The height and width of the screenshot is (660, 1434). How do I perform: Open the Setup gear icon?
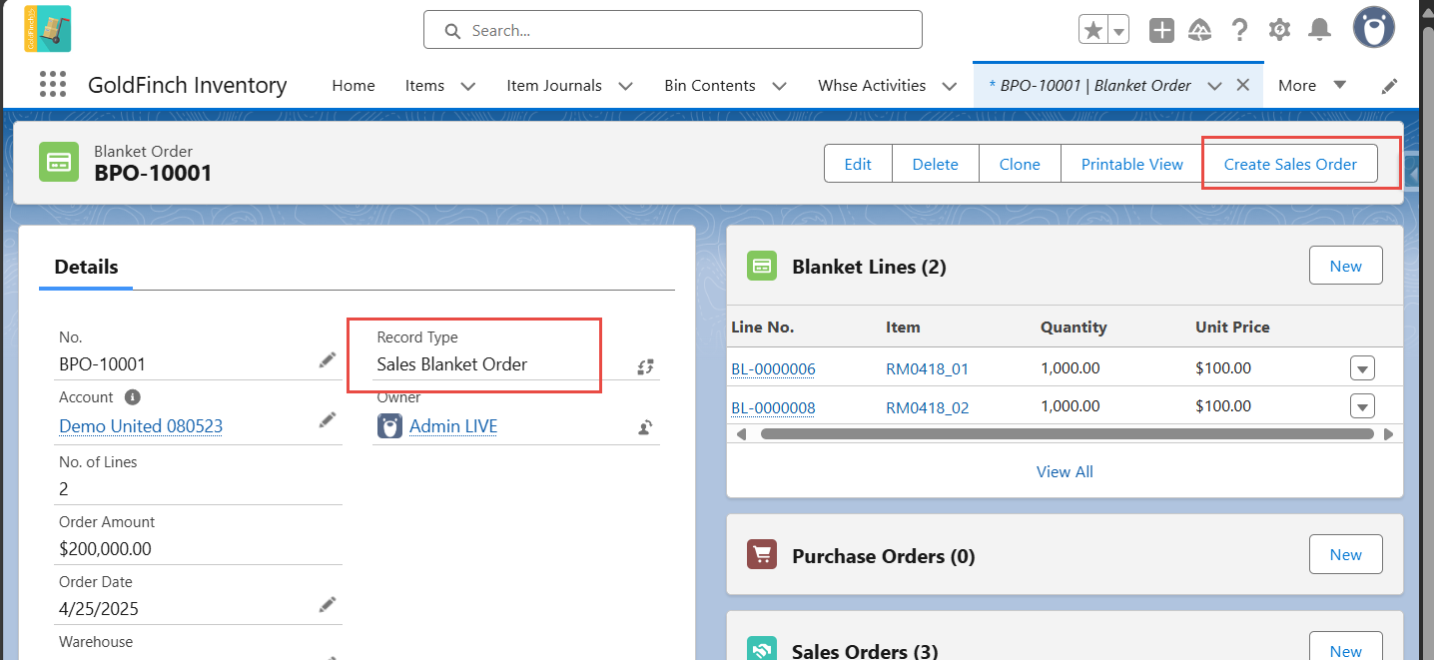[1279, 30]
